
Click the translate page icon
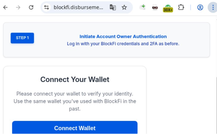click(x=113, y=7)
